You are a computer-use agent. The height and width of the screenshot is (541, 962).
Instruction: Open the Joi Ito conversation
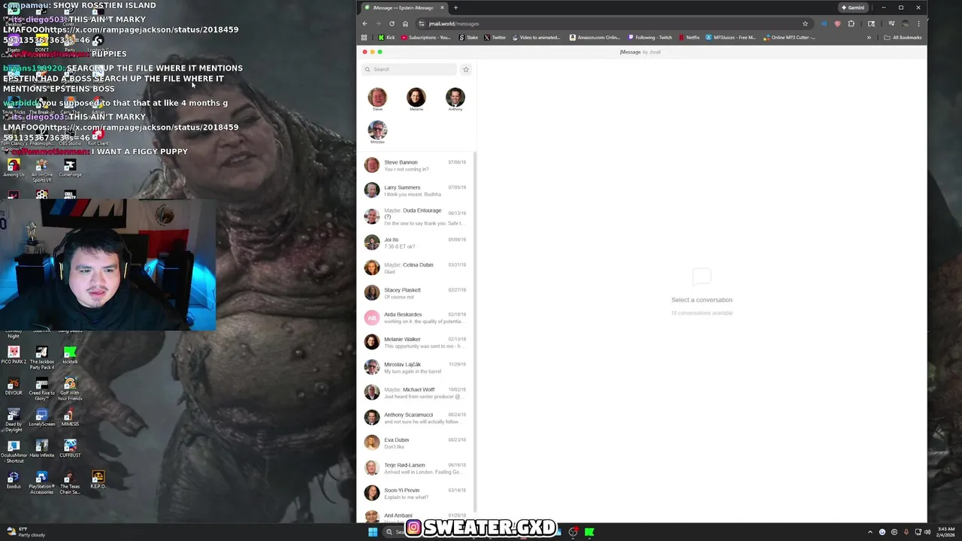416,243
